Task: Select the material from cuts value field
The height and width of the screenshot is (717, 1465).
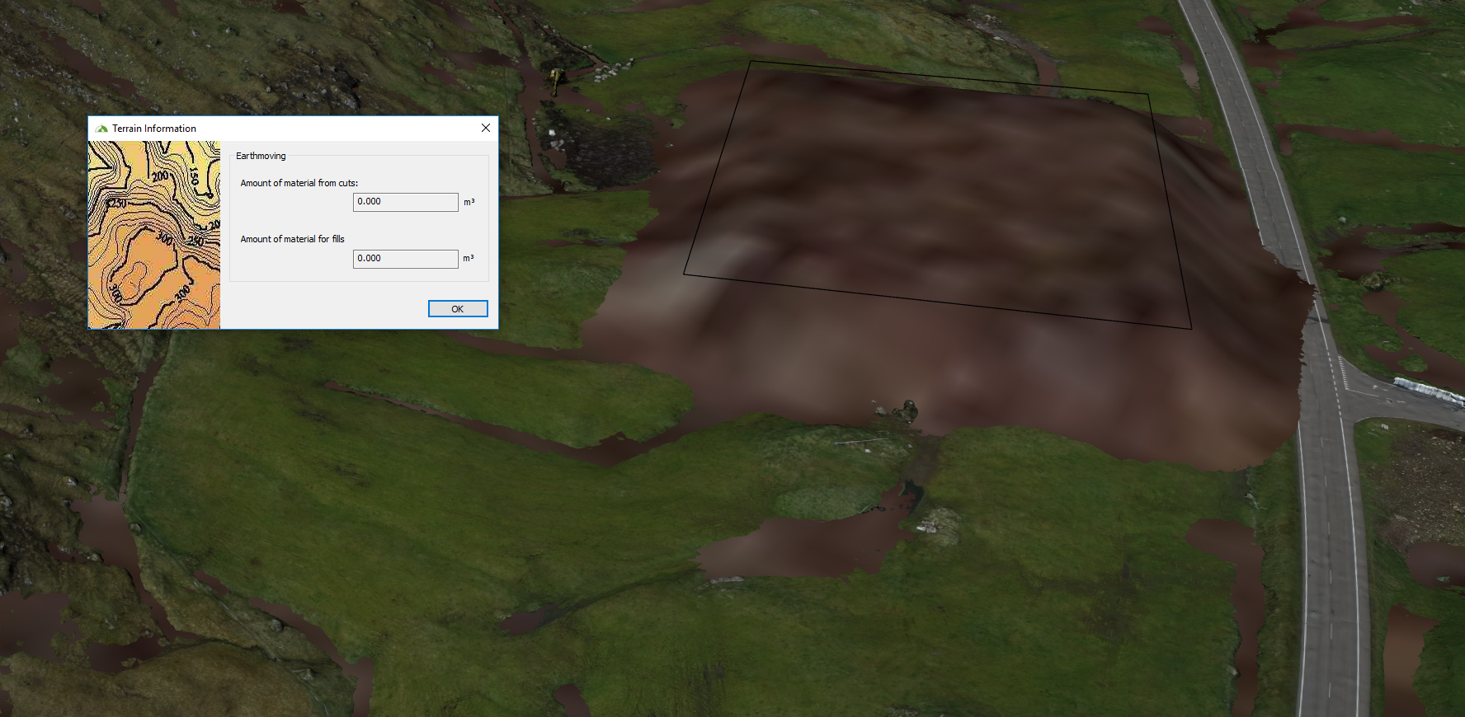Action: coord(406,202)
